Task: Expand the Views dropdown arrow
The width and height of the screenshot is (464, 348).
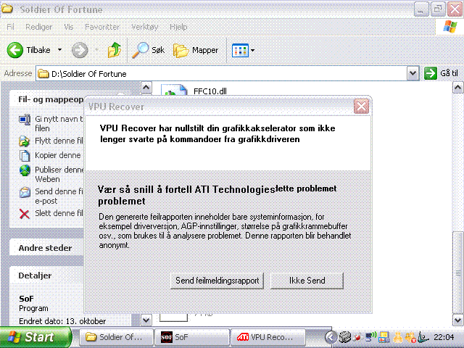Action: point(252,50)
